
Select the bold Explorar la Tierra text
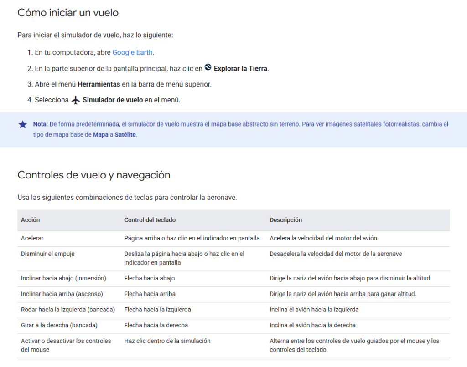coord(240,68)
